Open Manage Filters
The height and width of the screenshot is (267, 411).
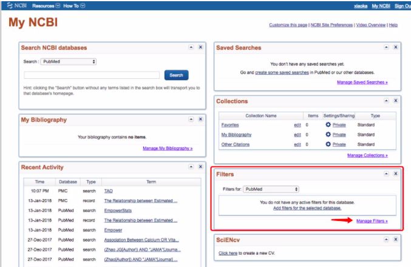372,221
